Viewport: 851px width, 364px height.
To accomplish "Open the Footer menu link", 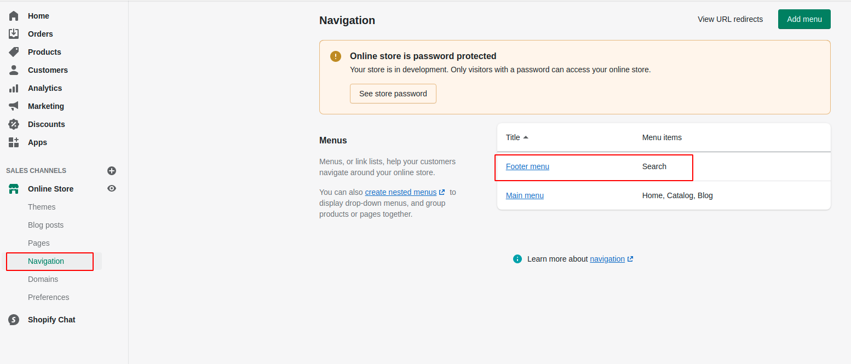I will point(527,166).
